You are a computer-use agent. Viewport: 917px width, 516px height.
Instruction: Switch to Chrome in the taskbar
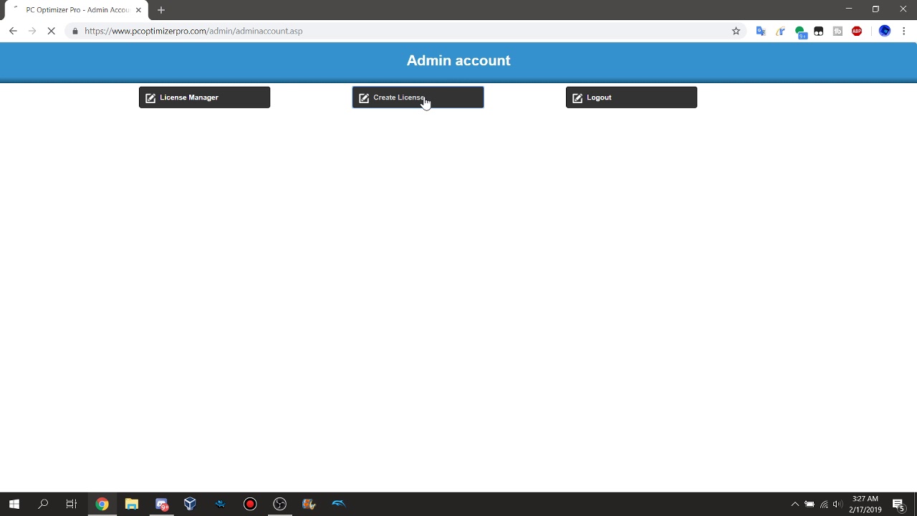click(102, 504)
